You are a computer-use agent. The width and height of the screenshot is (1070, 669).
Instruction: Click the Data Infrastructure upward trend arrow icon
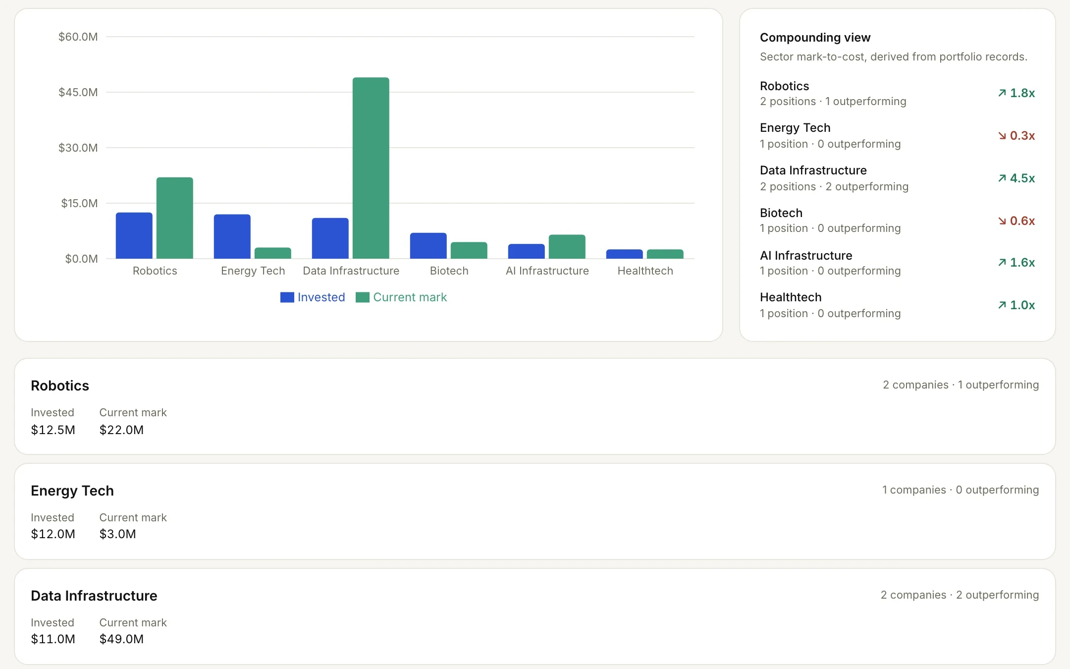pyautogui.click(x=1002, y=178)
